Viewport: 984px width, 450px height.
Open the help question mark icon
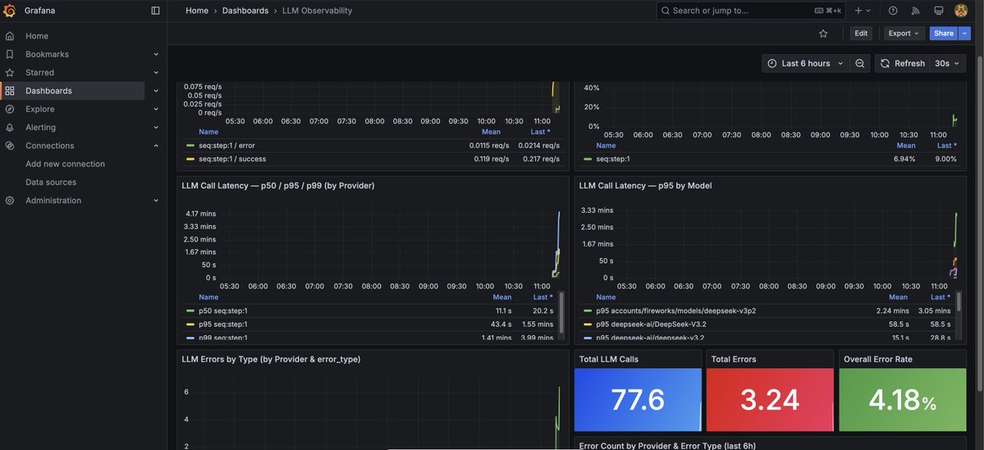tap(893, 11)
